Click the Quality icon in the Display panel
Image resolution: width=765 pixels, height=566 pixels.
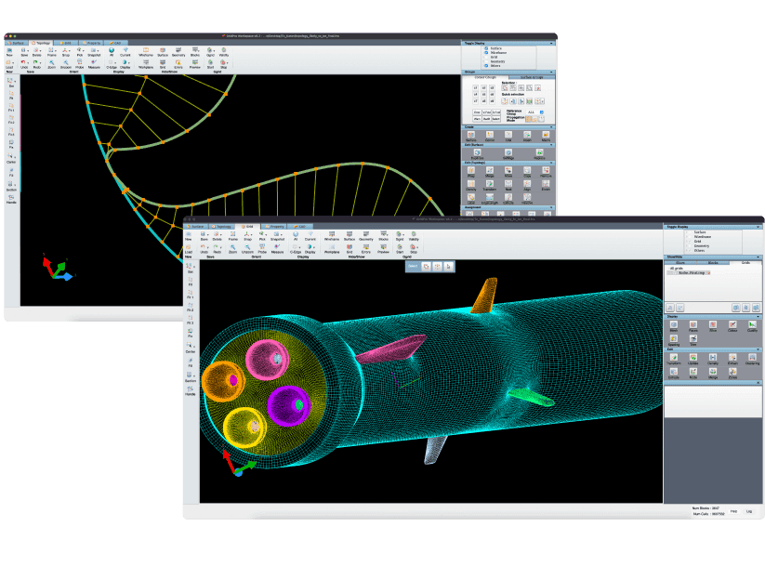click(x=752, y=325)
